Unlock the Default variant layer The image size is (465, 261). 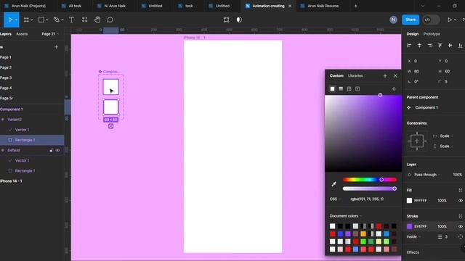pos(52,150)
